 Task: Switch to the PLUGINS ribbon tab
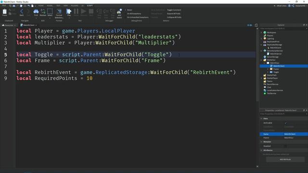[75, 6]
